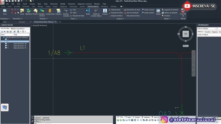
Task: Switch to the Home ribbon tab
Action: tap(3, 7)
